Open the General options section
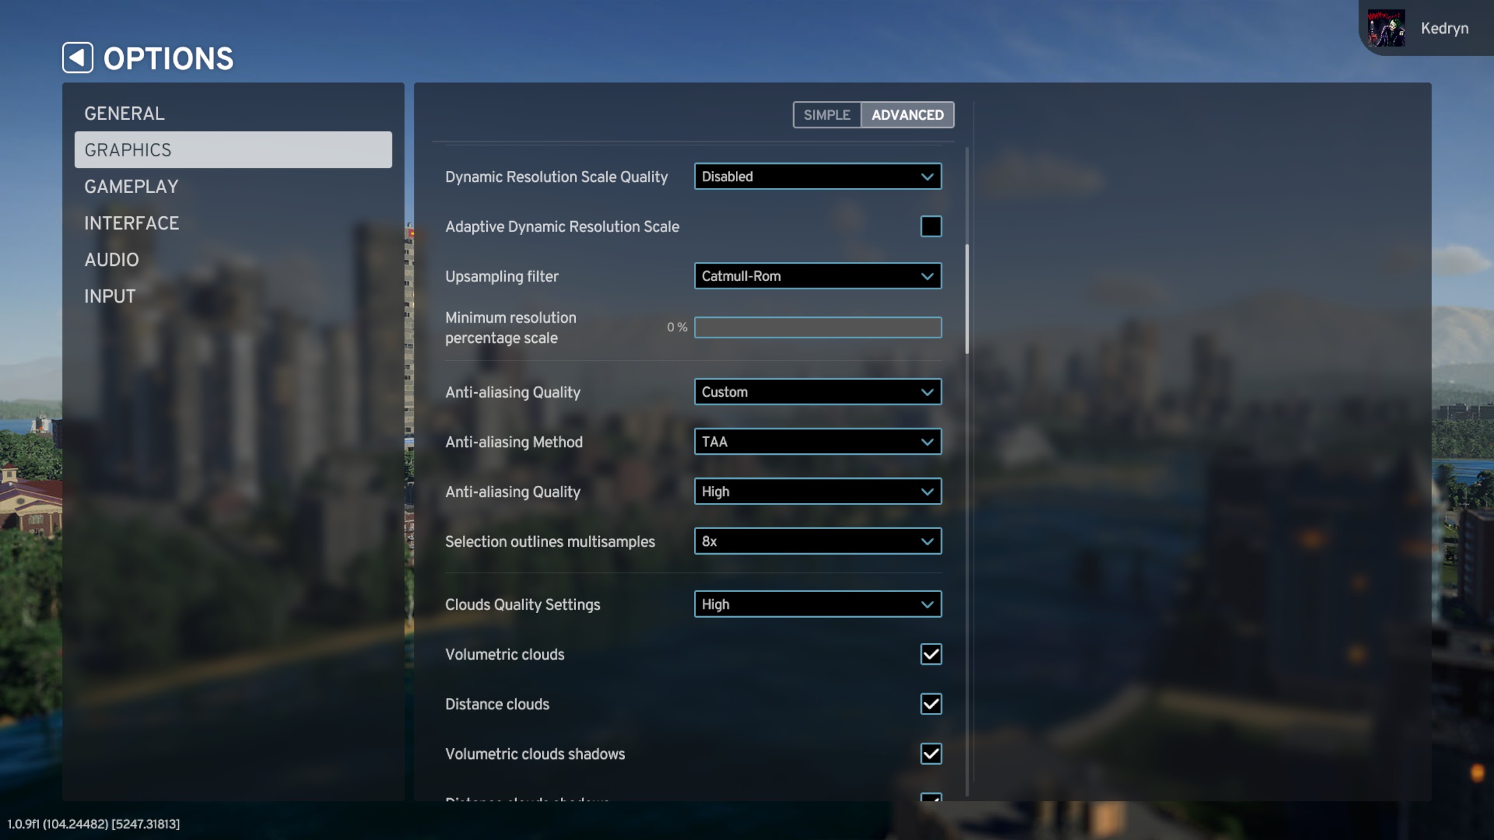This screenshot has height=840, width=1494. (x=124, y=113)
